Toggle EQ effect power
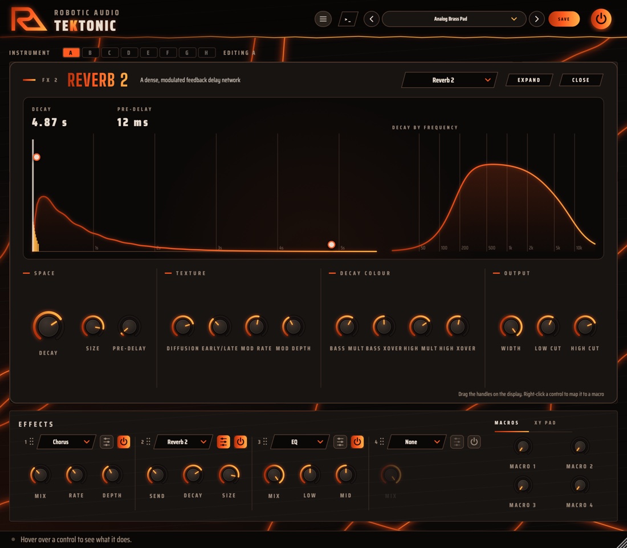This screenshot has height=548, width=627. pyautogui.click(x=357, y=442)
